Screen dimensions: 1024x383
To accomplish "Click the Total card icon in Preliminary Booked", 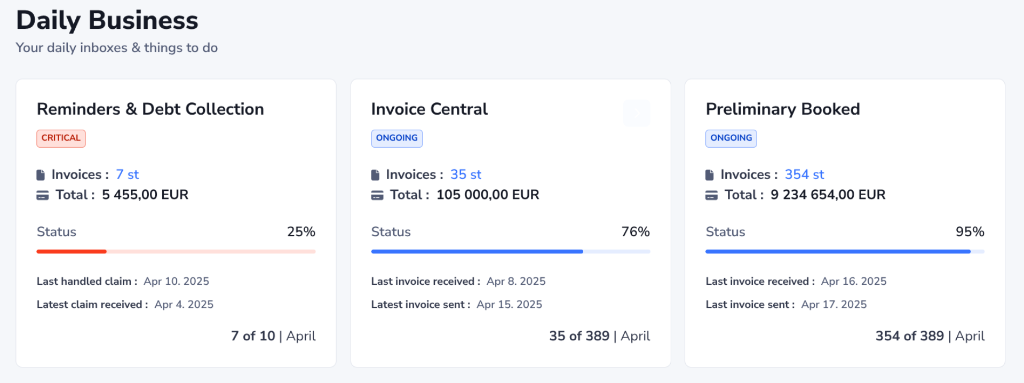I will 711,195.
